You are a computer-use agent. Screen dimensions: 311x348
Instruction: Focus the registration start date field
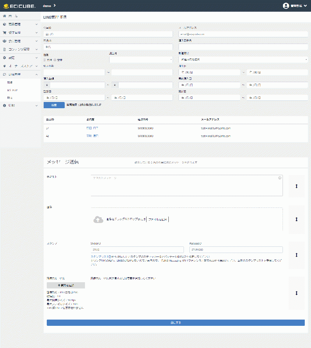tap(74, 98)
